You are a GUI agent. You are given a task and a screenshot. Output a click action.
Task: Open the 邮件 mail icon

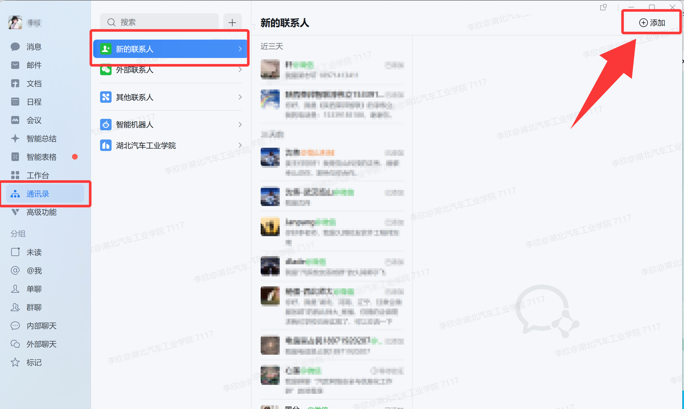click(x=15, y=65)
